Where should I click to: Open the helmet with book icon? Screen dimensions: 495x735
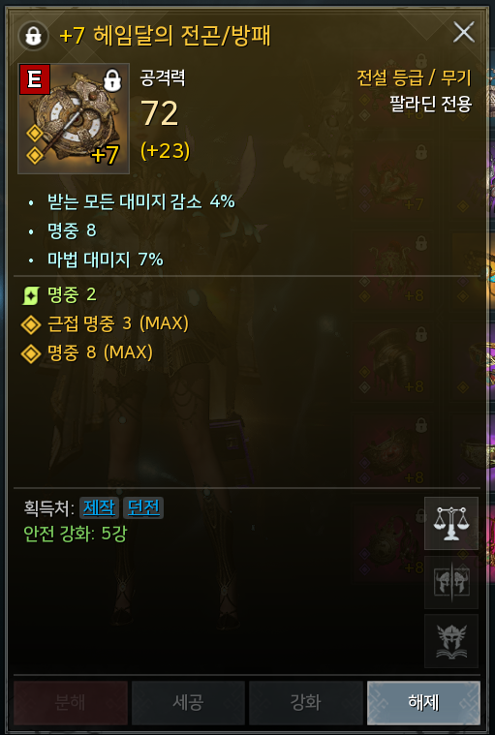[451, 641]
